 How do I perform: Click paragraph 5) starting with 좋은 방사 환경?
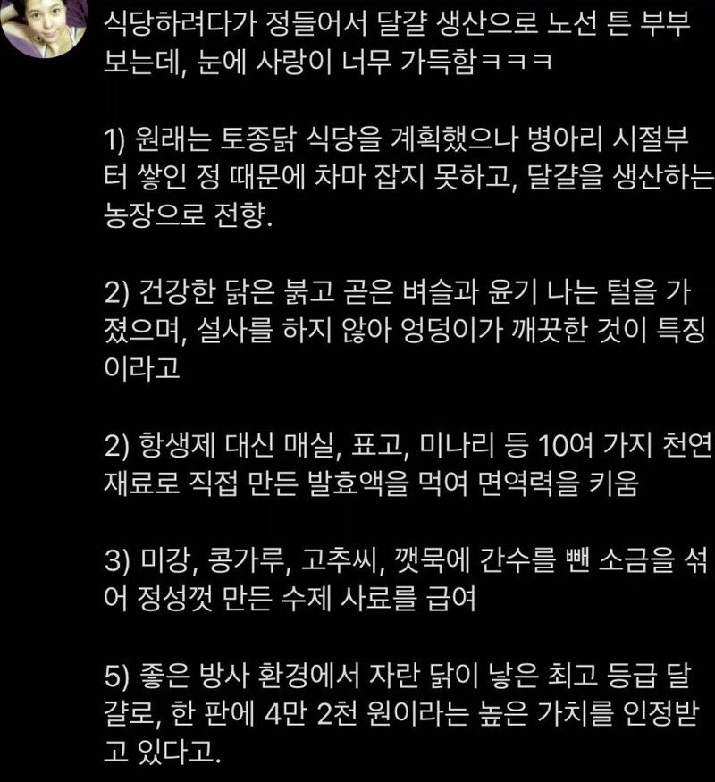(x=402, y=714)
